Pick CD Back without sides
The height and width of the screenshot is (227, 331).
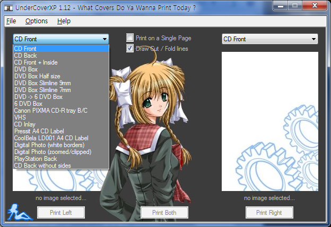61,166
